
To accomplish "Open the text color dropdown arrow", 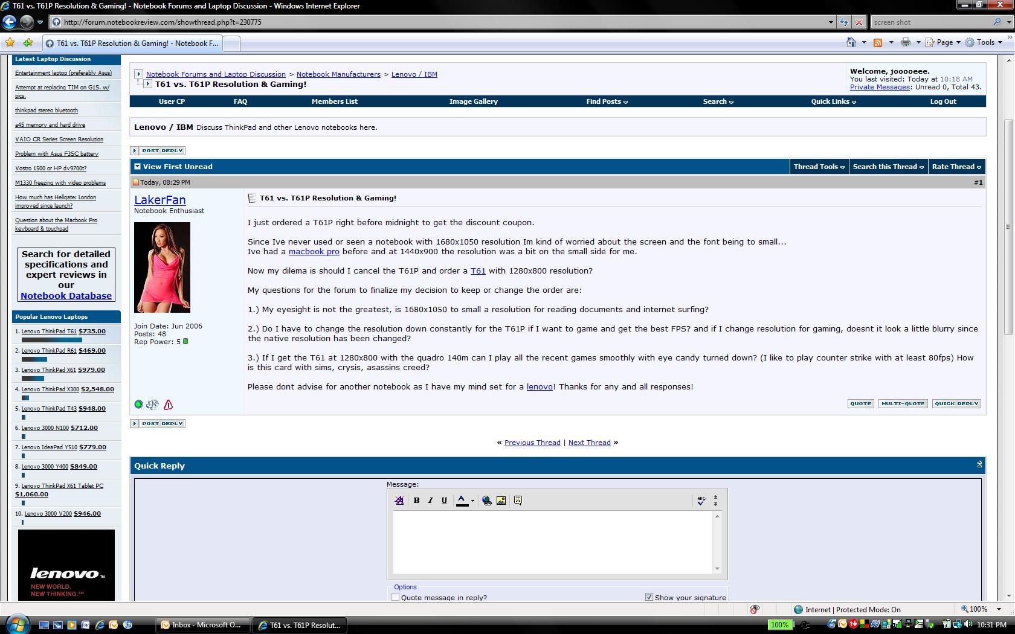I will (x=472, y=501).
